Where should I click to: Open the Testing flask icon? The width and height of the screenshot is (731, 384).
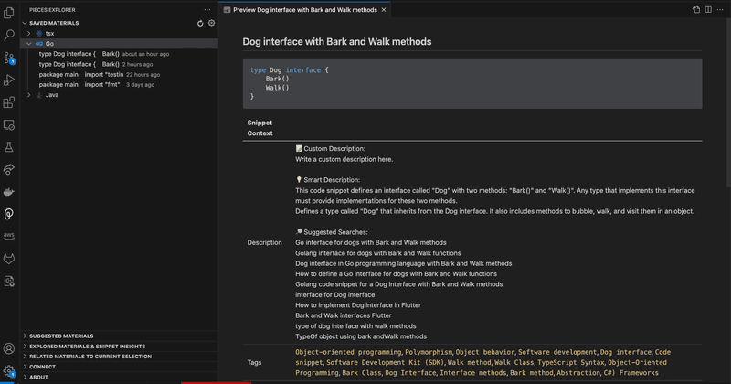[9, 147]
